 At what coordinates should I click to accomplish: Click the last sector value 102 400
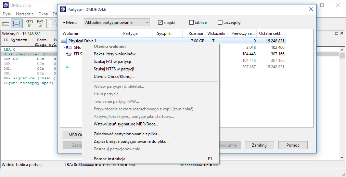pyautogui.click(x=278, y=47)
